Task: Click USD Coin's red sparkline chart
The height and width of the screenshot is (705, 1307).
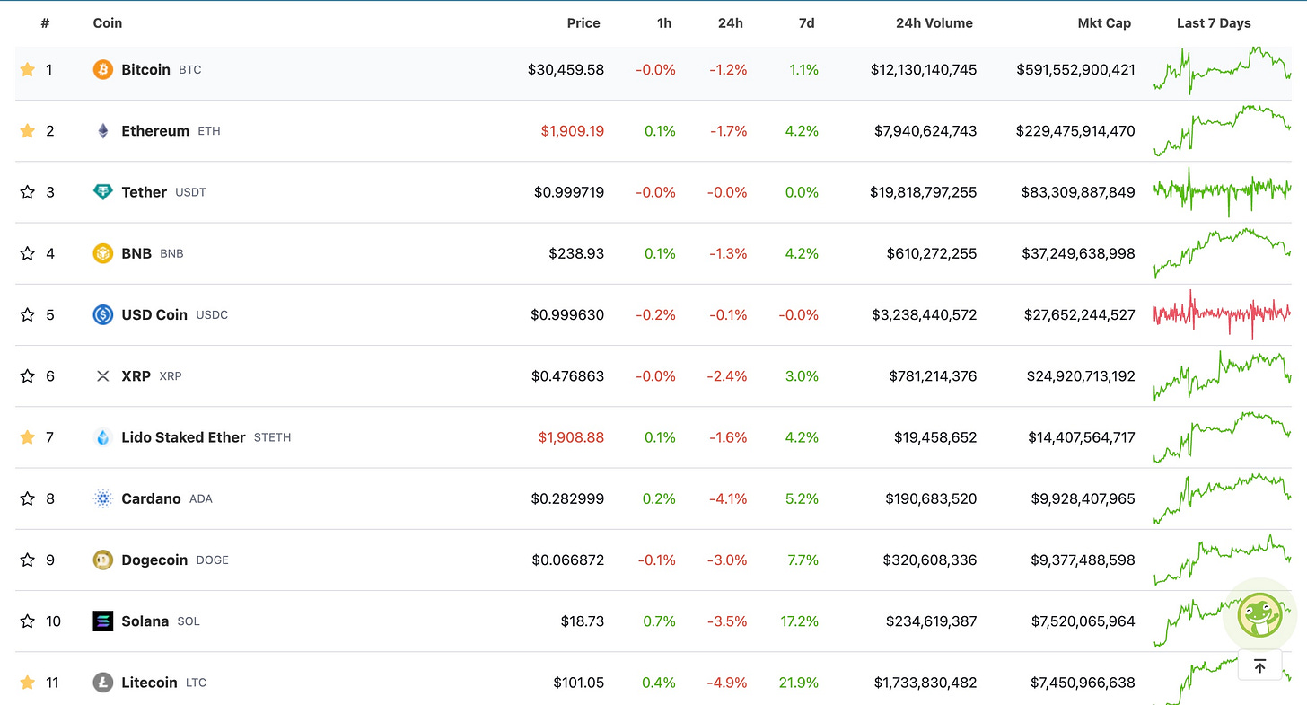Action: [1222, 313]
